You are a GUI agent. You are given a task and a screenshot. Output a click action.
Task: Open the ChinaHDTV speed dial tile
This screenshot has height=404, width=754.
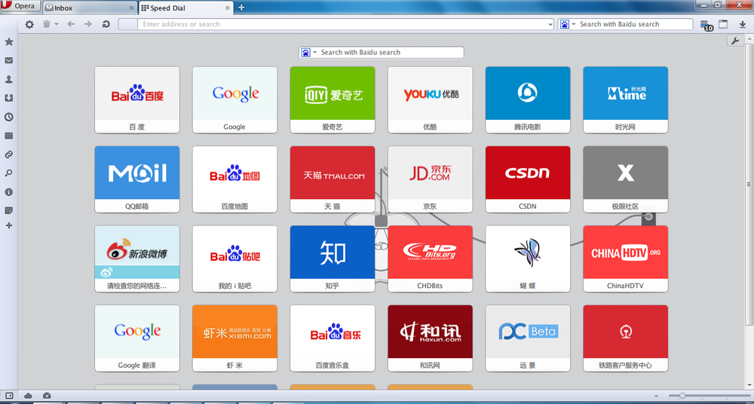[x=626, y=259]
